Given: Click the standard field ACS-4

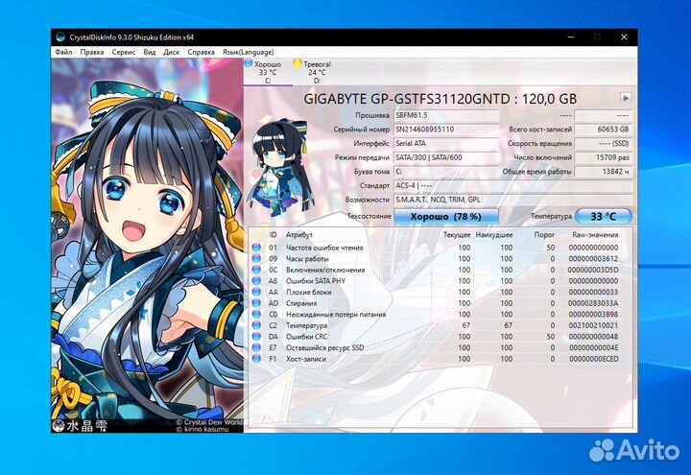Looking at the screenshot, I should [512, 186].
